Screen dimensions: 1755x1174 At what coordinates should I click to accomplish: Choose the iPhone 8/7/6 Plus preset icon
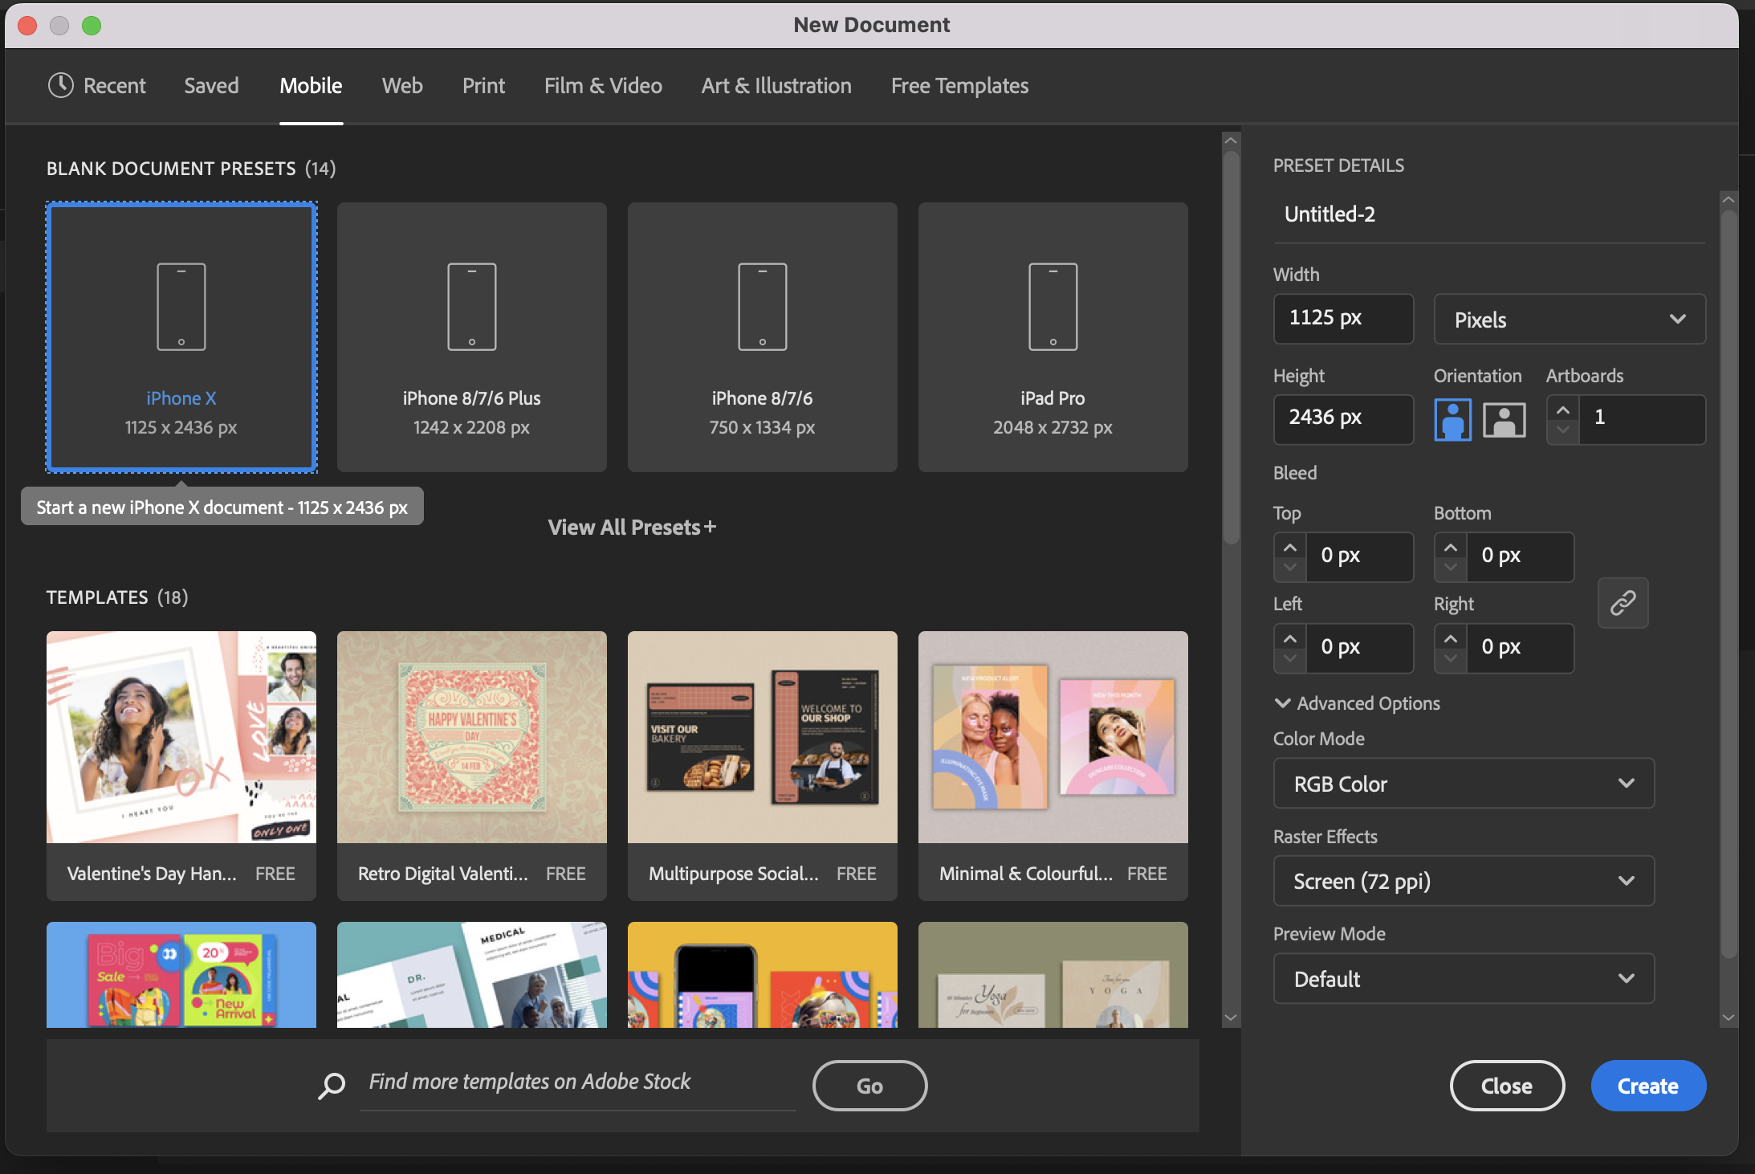coord(471,307)
